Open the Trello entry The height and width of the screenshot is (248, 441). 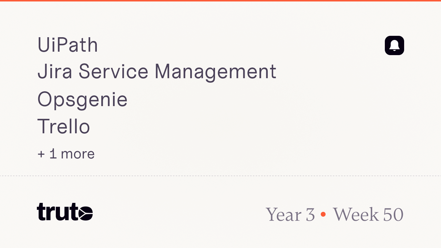point(64,126)
